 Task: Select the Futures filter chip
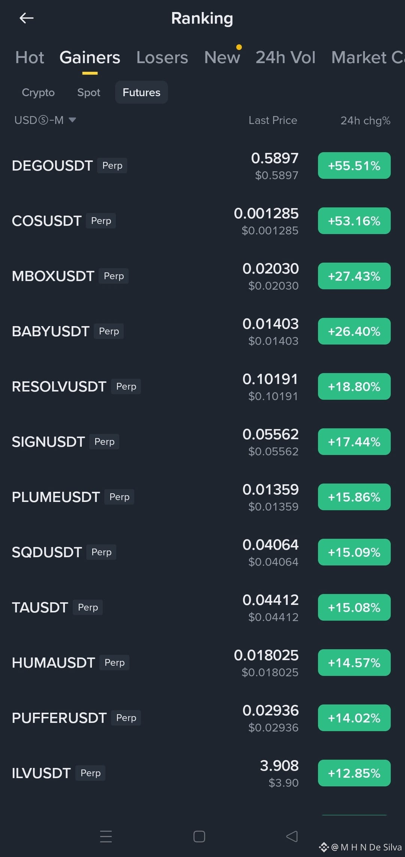point(141,92)
